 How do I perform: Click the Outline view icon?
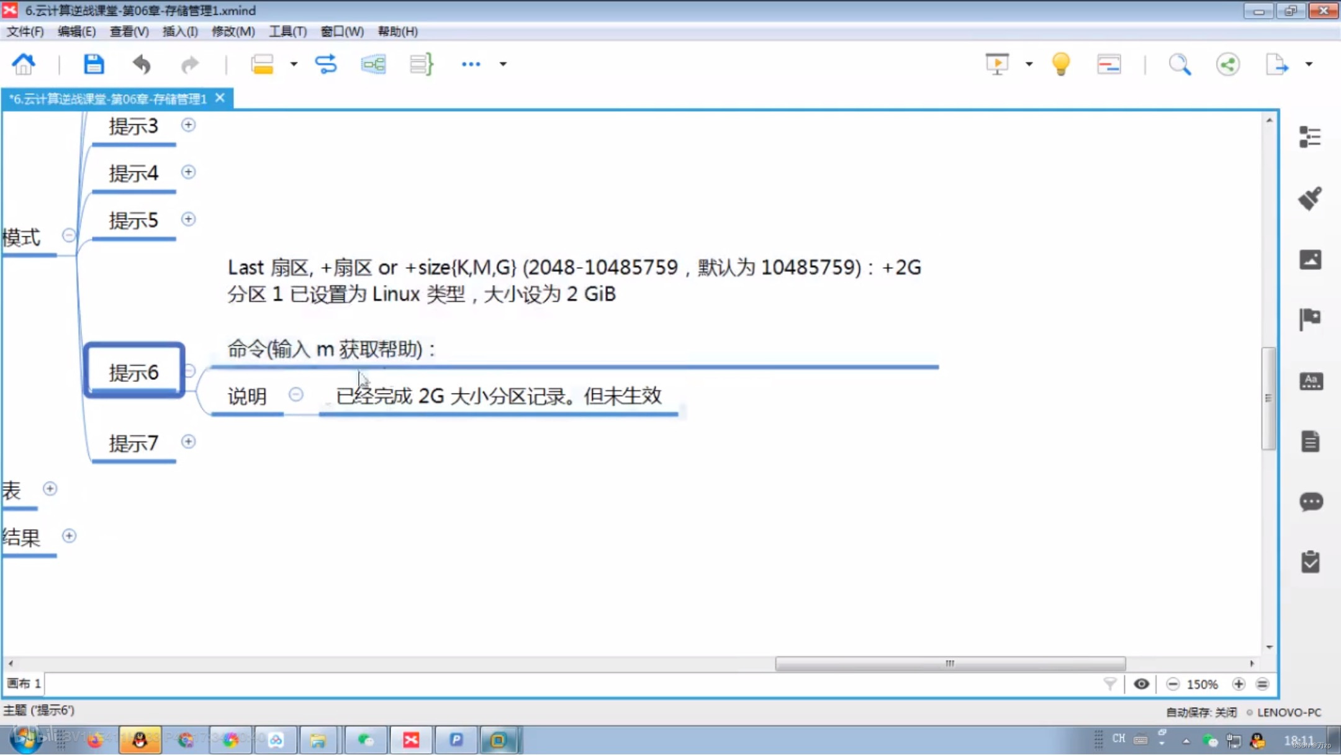pyautogui.click(x=1311, y=136)
